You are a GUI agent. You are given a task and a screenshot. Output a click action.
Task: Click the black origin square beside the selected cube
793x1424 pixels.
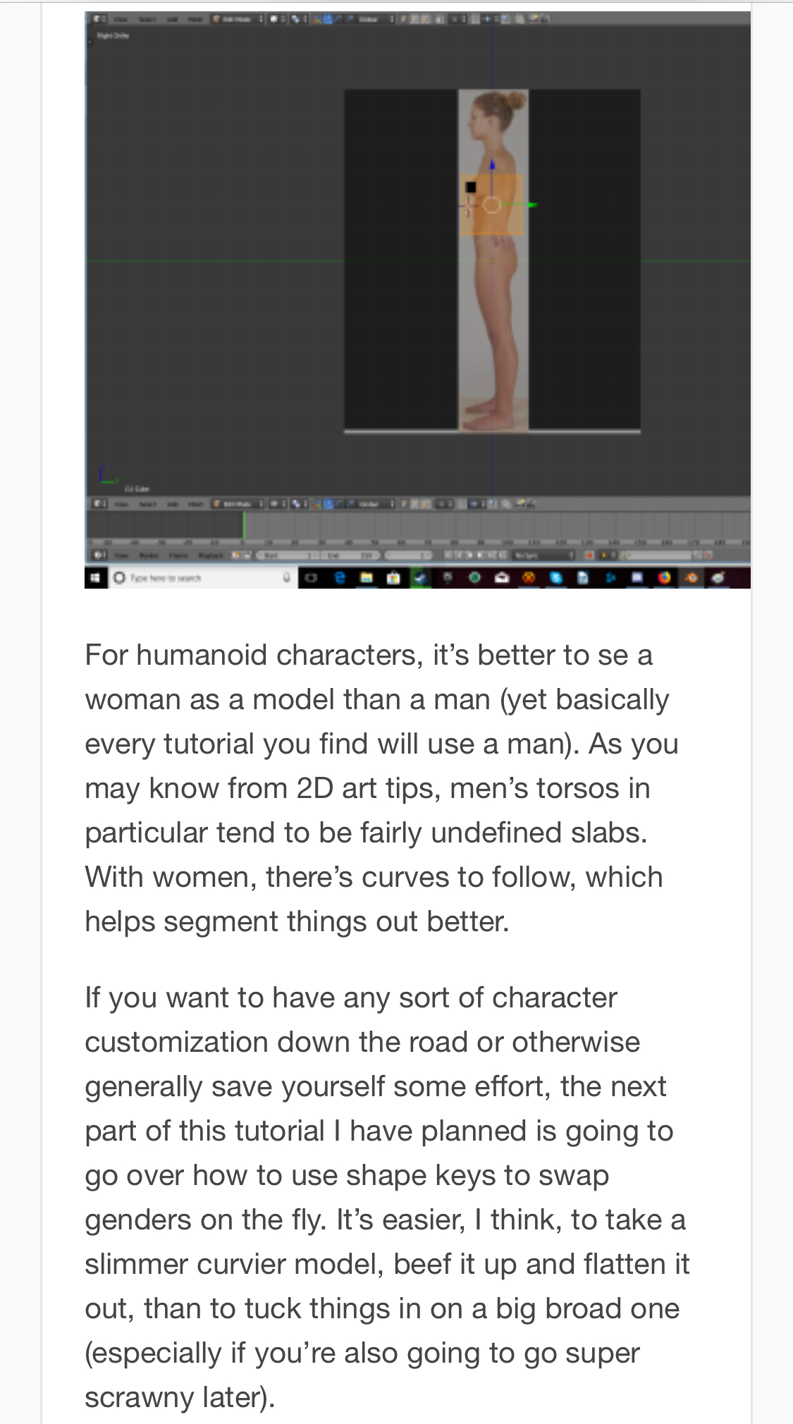(x=471, y=188)
